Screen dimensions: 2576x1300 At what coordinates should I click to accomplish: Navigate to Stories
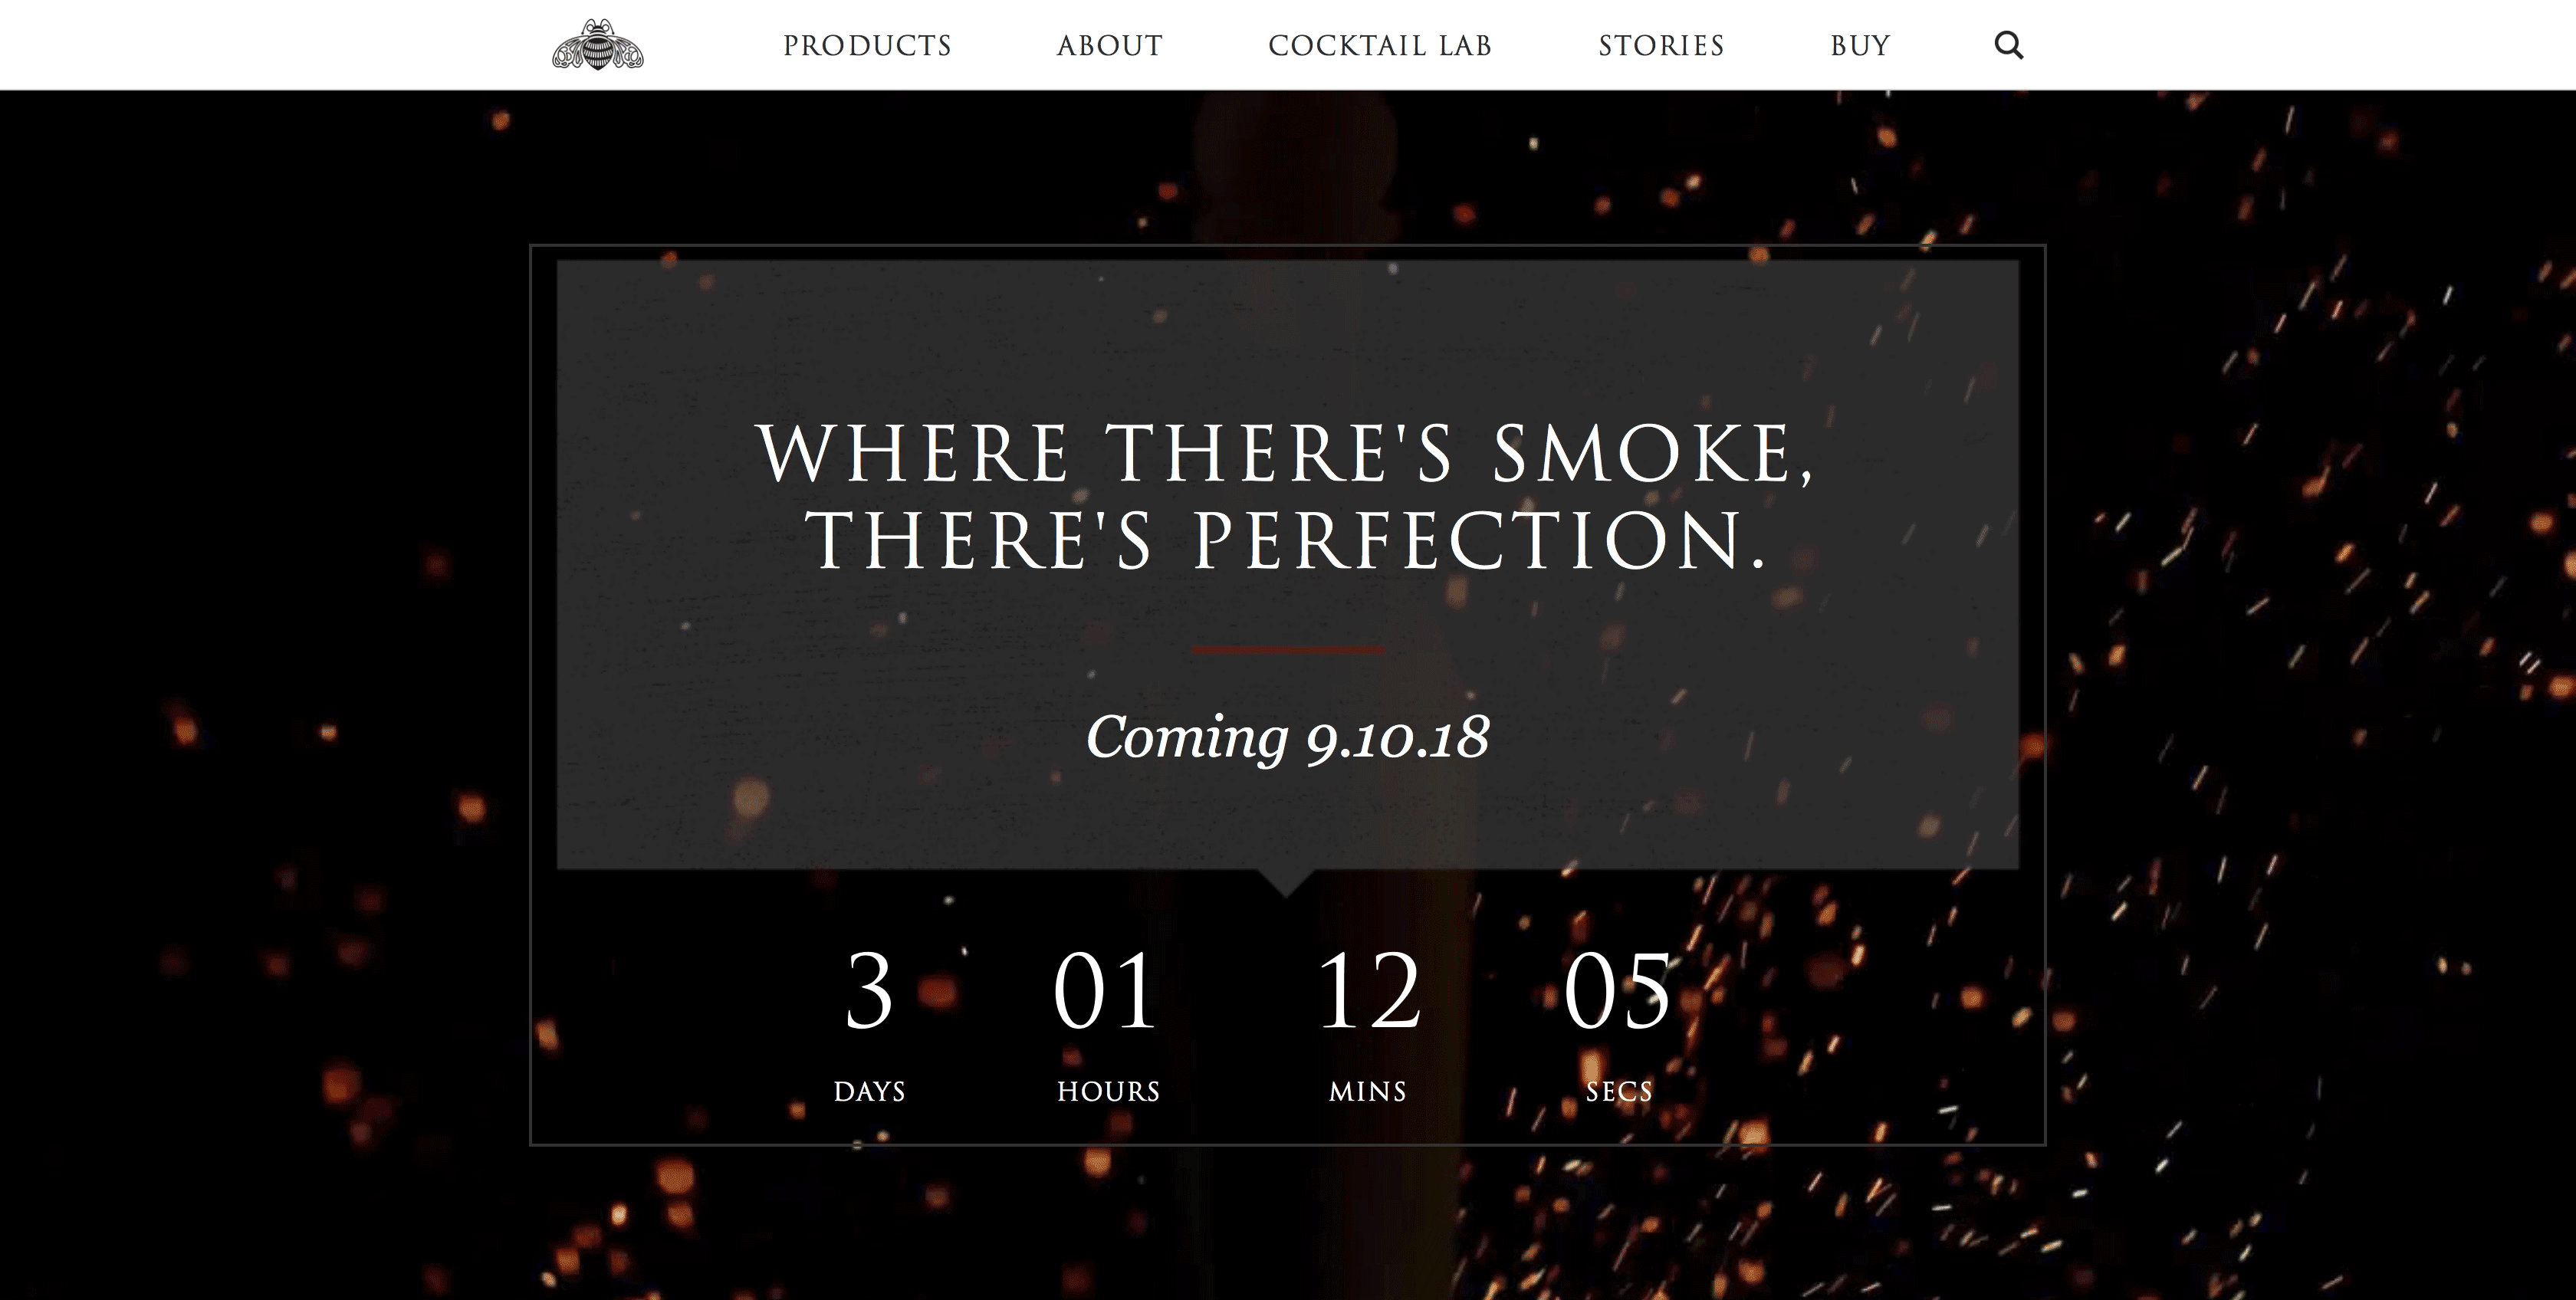[1661, 46]
